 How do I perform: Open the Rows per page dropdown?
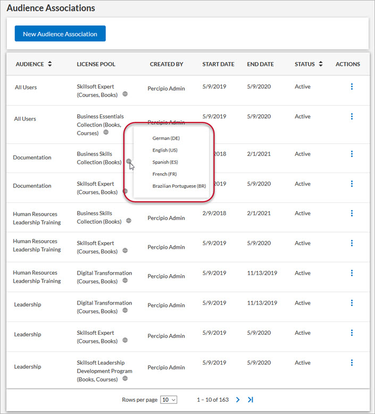coord(169,400)
